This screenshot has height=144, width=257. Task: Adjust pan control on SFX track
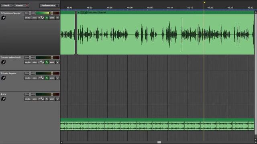[x=30, y=94]
